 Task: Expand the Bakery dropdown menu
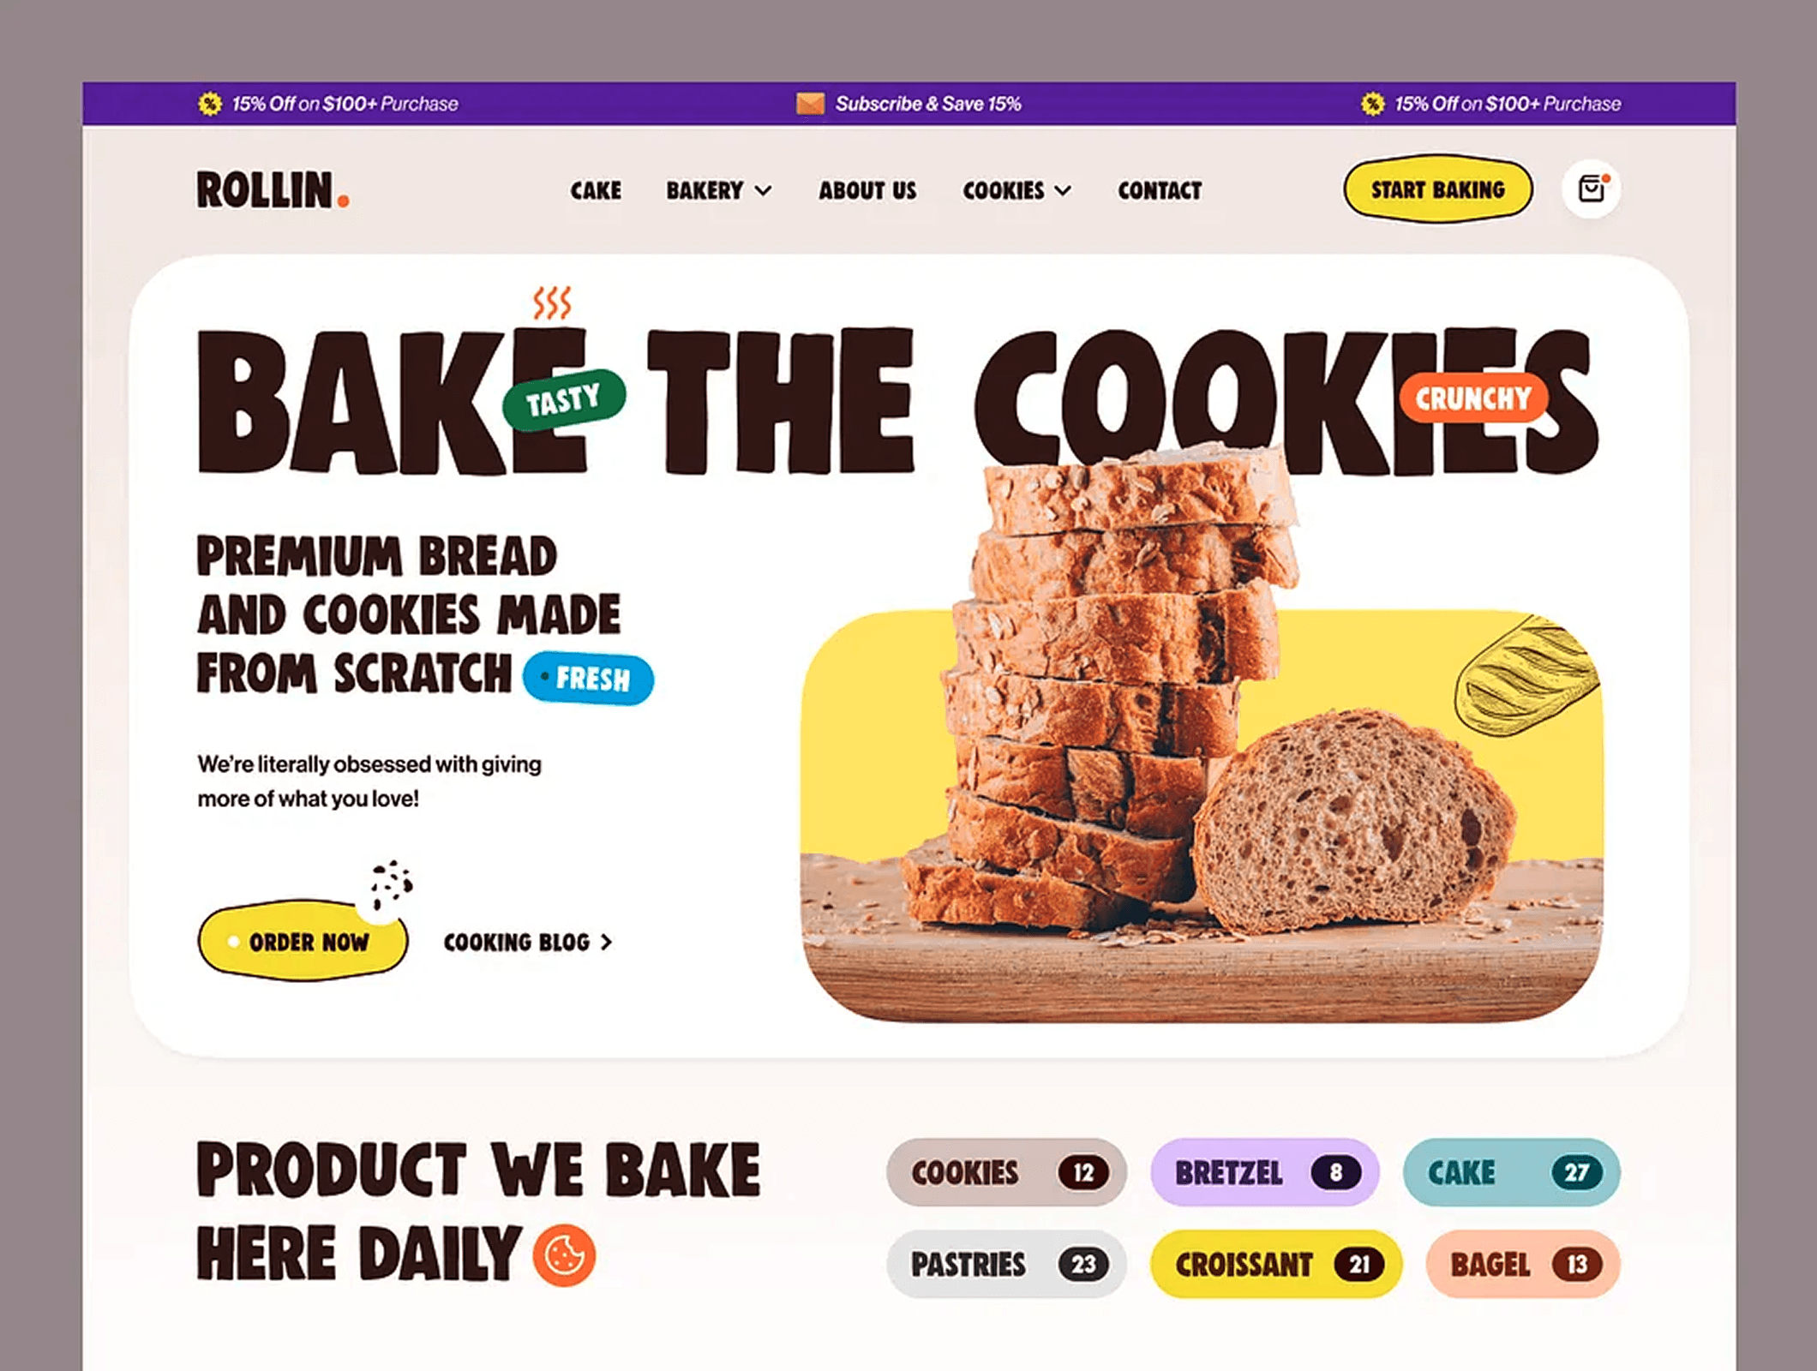click(x=719, y=190)
